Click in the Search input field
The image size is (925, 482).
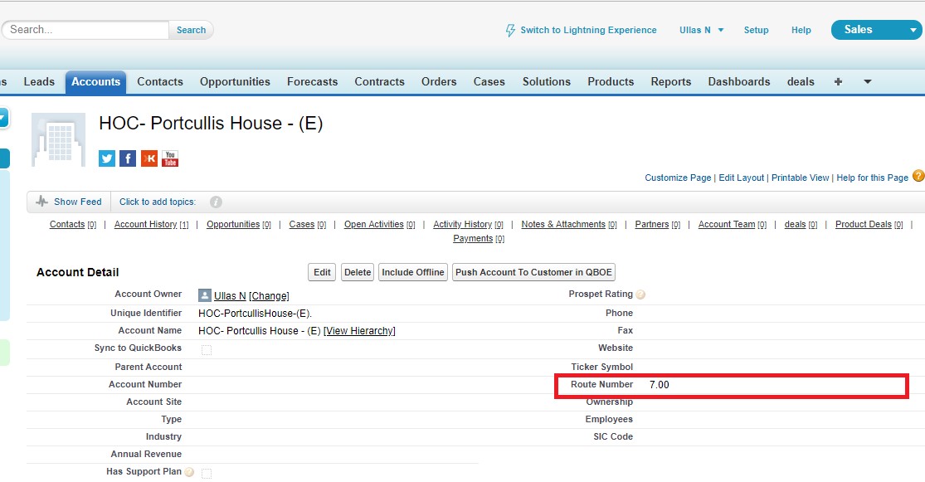click(86, 30)
